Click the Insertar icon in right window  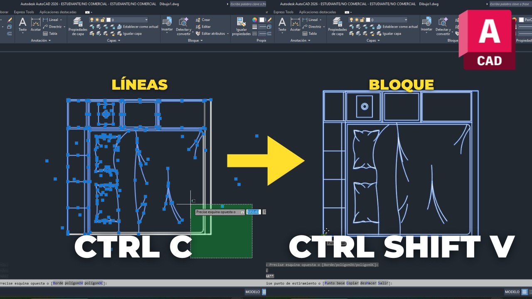click(426, 25)
